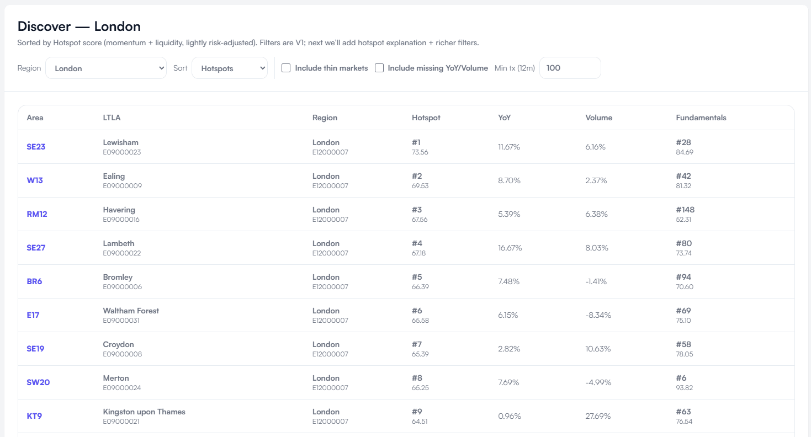
Task: Click the #6 fundamentals rank 93.82
Action: (685, 382)
